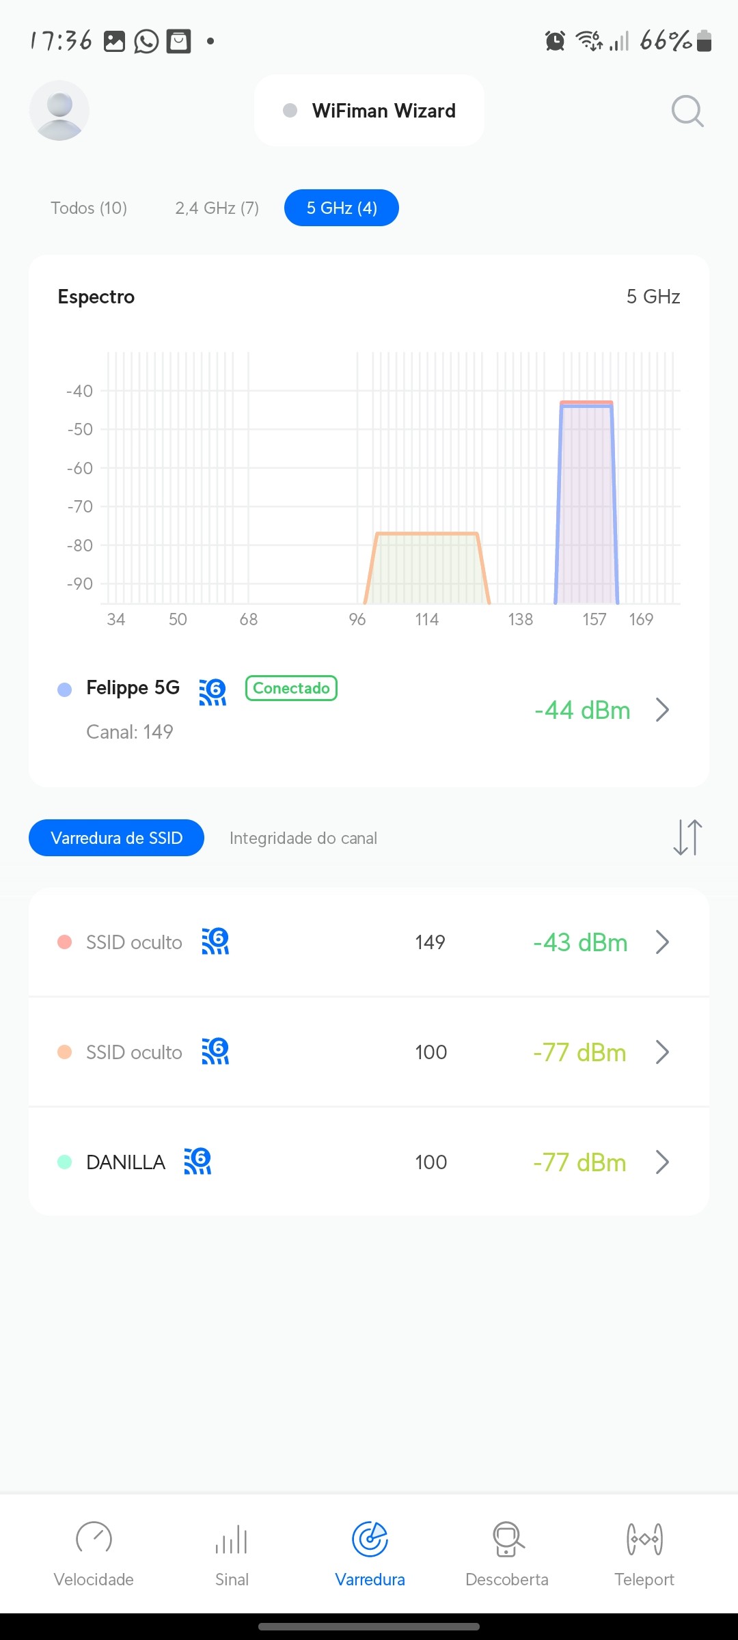
Task: Expand hidden SSID at -43 dBm chevron
Action: point(661,942)
